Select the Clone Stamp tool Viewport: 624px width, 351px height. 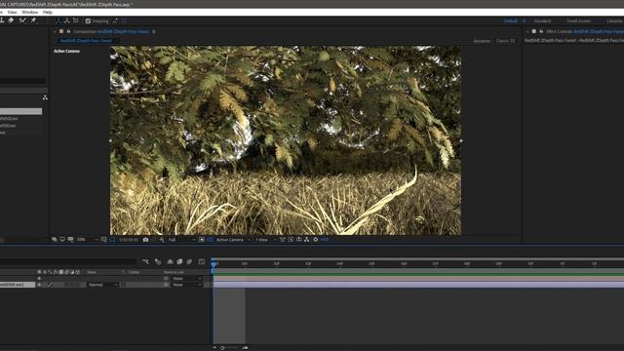click(2, 20)
